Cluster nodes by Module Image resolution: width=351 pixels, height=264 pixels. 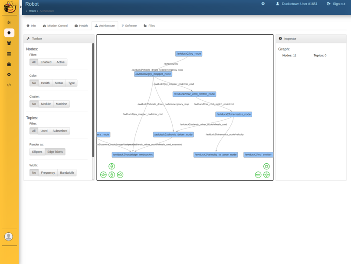(x=46, y=104)
